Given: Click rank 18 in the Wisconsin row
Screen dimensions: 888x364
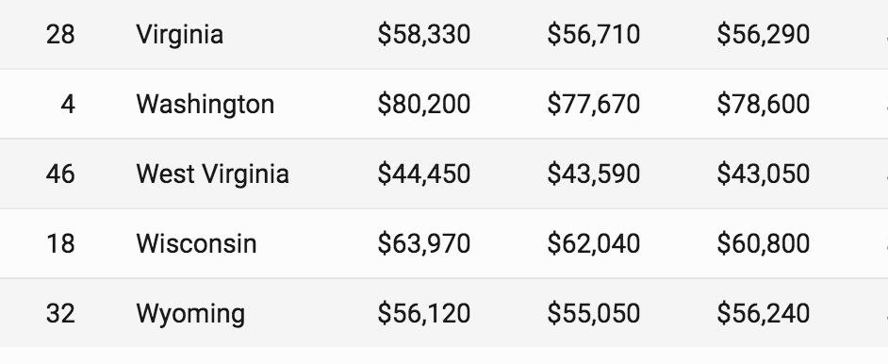Looking at the screenshot, I should (x=60, y=243).
